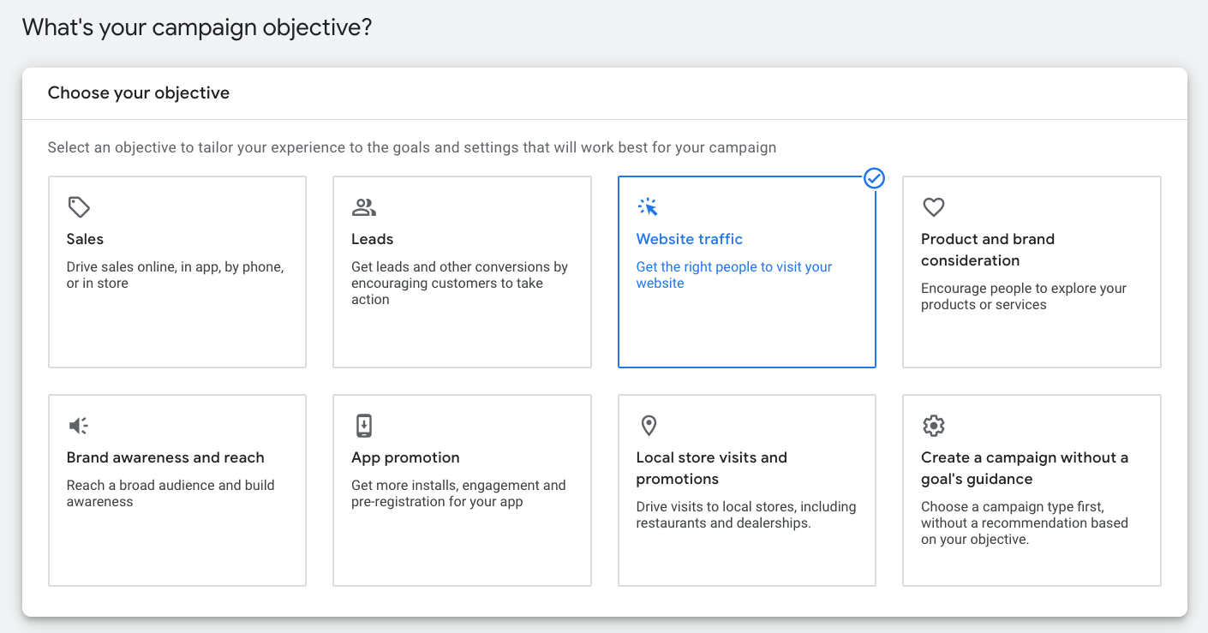Choose the Leads objective title
This screenshot has width=1208, height=633.
373,239
